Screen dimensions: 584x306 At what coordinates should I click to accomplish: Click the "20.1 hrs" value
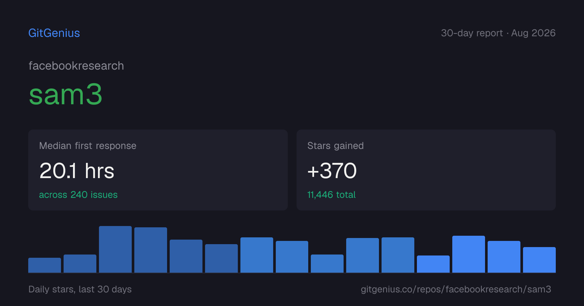77,171
